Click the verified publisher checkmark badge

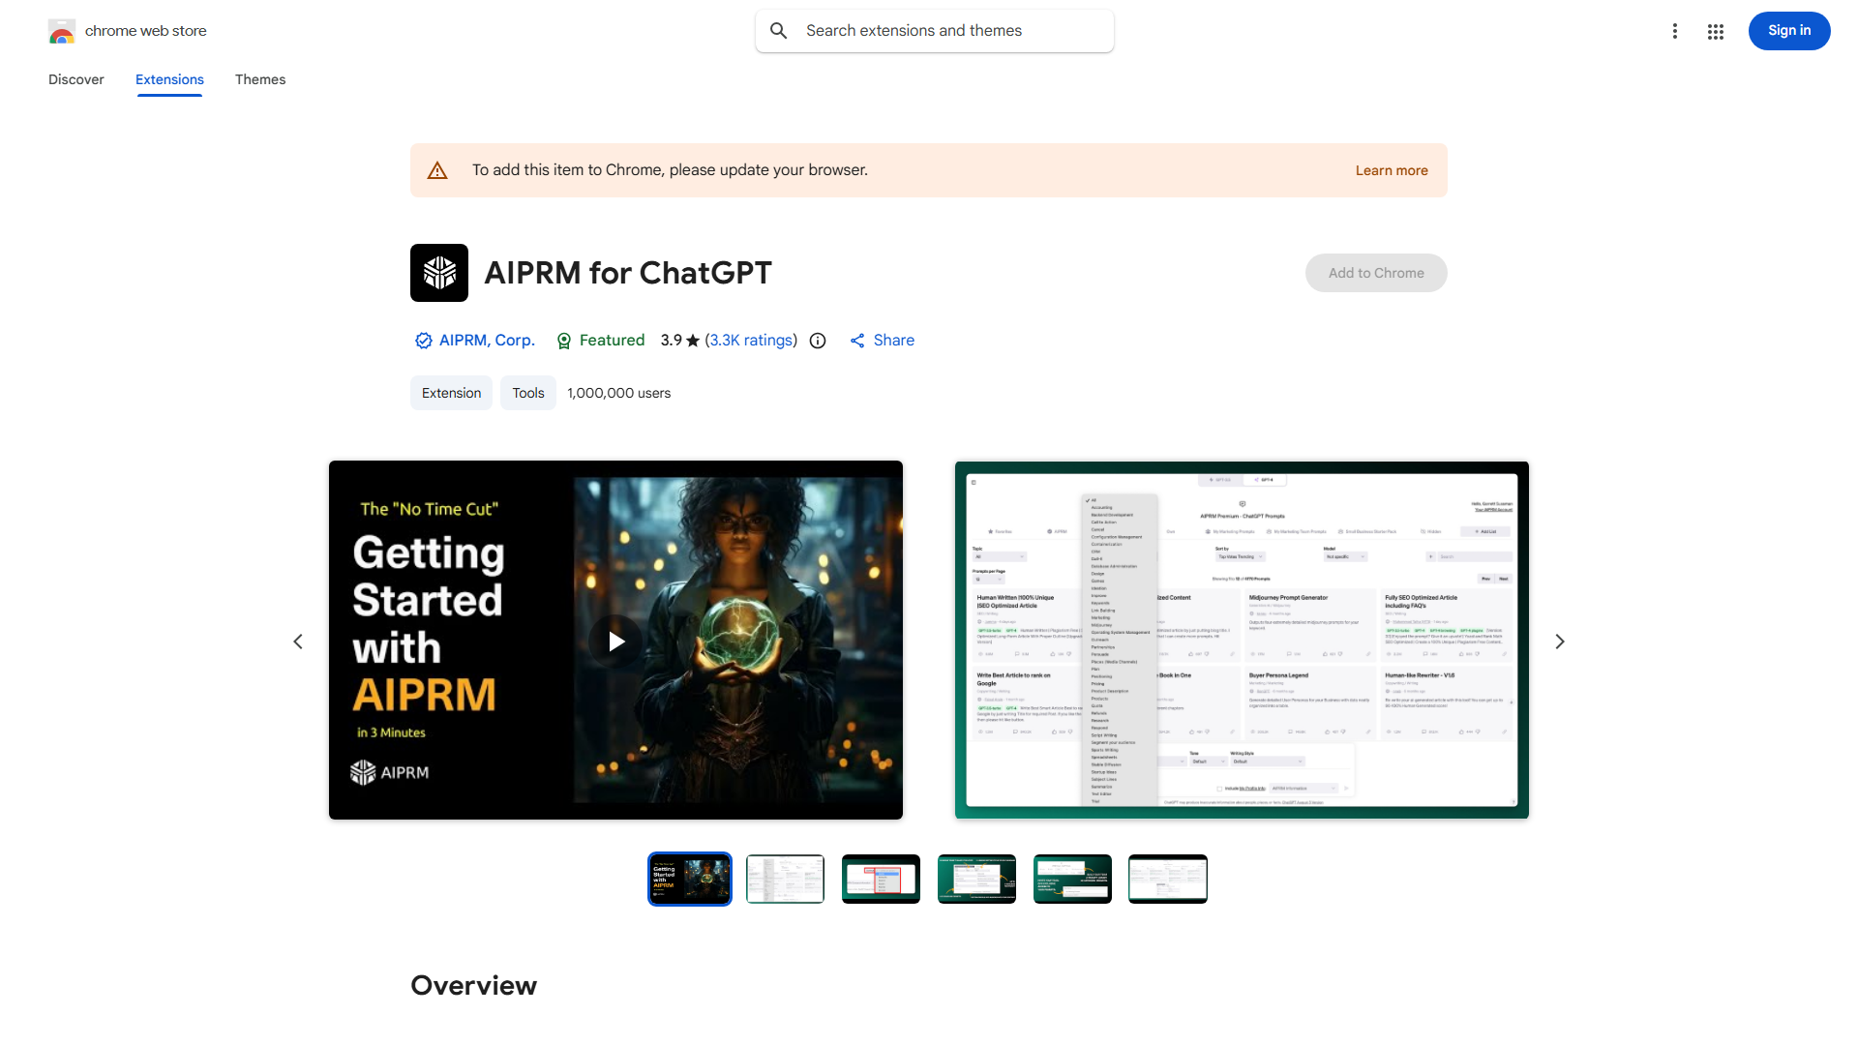[423, 341]
